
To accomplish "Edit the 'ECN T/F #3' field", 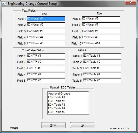I will pos(46,68).
